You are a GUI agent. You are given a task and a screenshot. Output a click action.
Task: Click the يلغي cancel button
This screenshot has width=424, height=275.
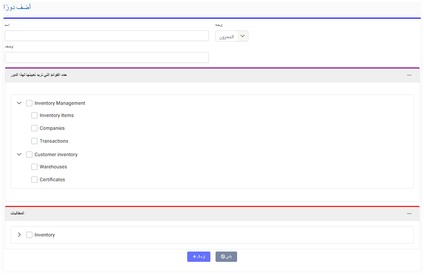(x=226, y=257)
